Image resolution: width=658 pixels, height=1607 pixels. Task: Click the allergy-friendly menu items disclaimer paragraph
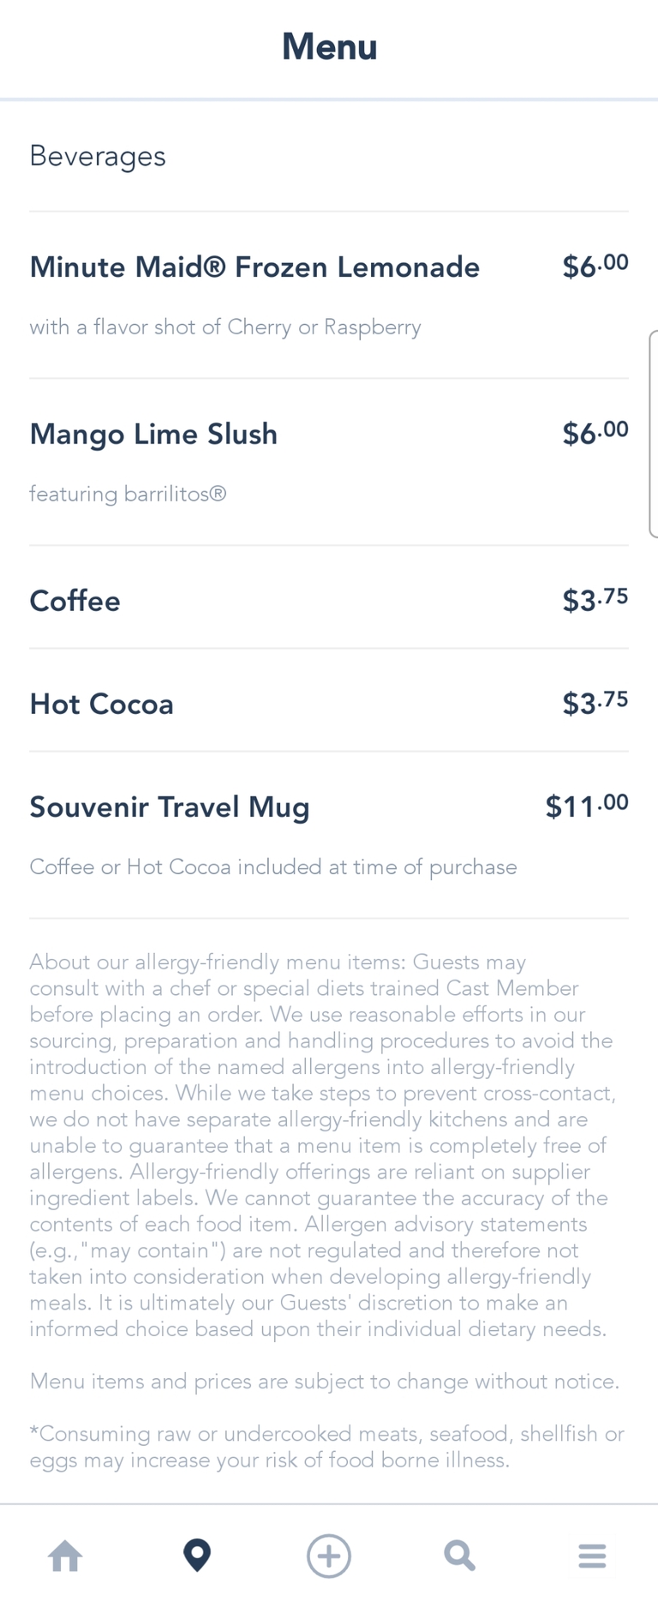pos(322,1145)
